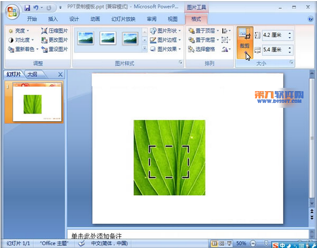The height and width of the screenshot is (248, 317).
Task: Click 压缩图片 compress pictures
Action: click(x=54, y=31)
